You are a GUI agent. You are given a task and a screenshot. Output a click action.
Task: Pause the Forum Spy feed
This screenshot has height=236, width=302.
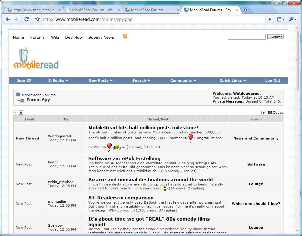coord(21,113)
